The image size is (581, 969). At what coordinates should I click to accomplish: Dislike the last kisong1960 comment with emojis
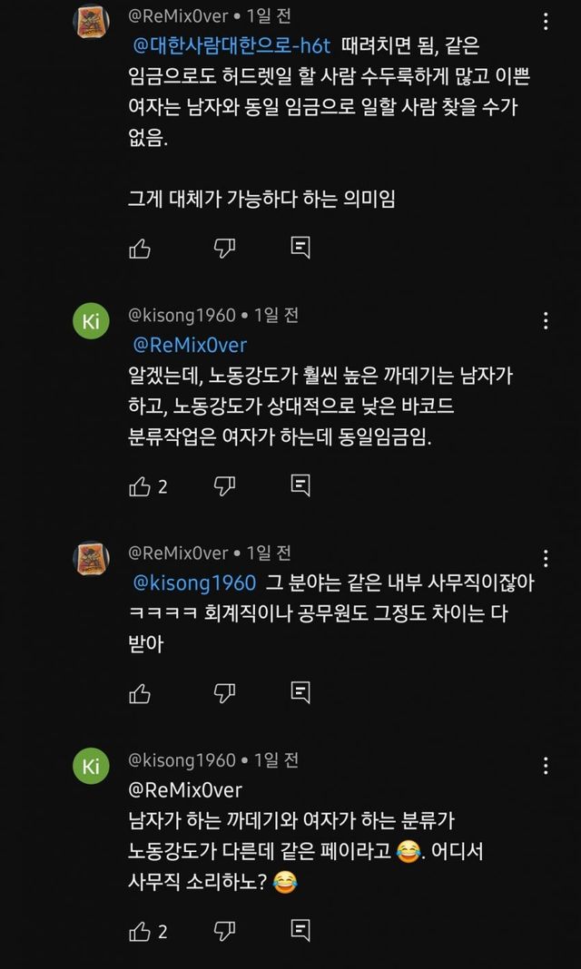(x=224, y=905)
